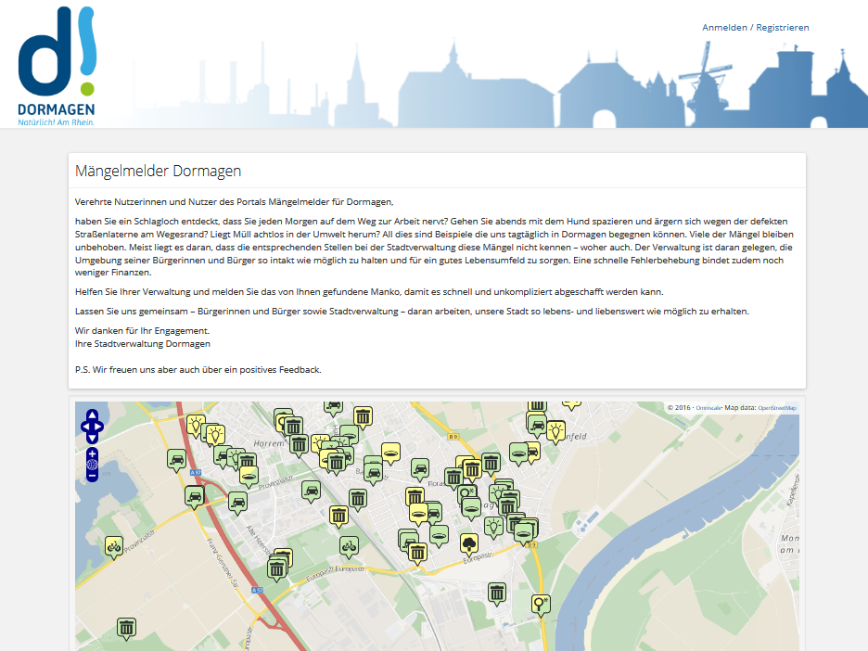Select the isolated trash marker west of Franz-Gerstner-Str.

click(127, 628)
